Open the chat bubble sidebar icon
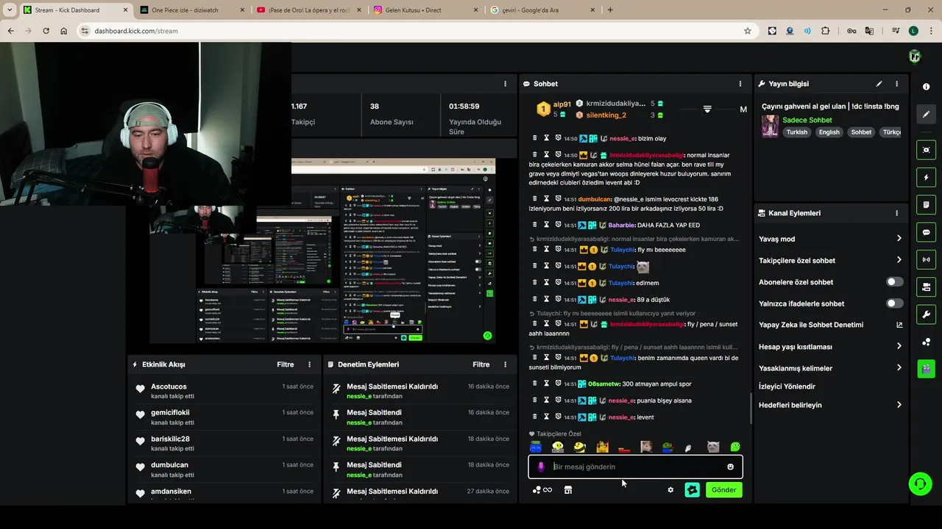The height and width of the screenshot is (529, 942). [x=926, y=232]
